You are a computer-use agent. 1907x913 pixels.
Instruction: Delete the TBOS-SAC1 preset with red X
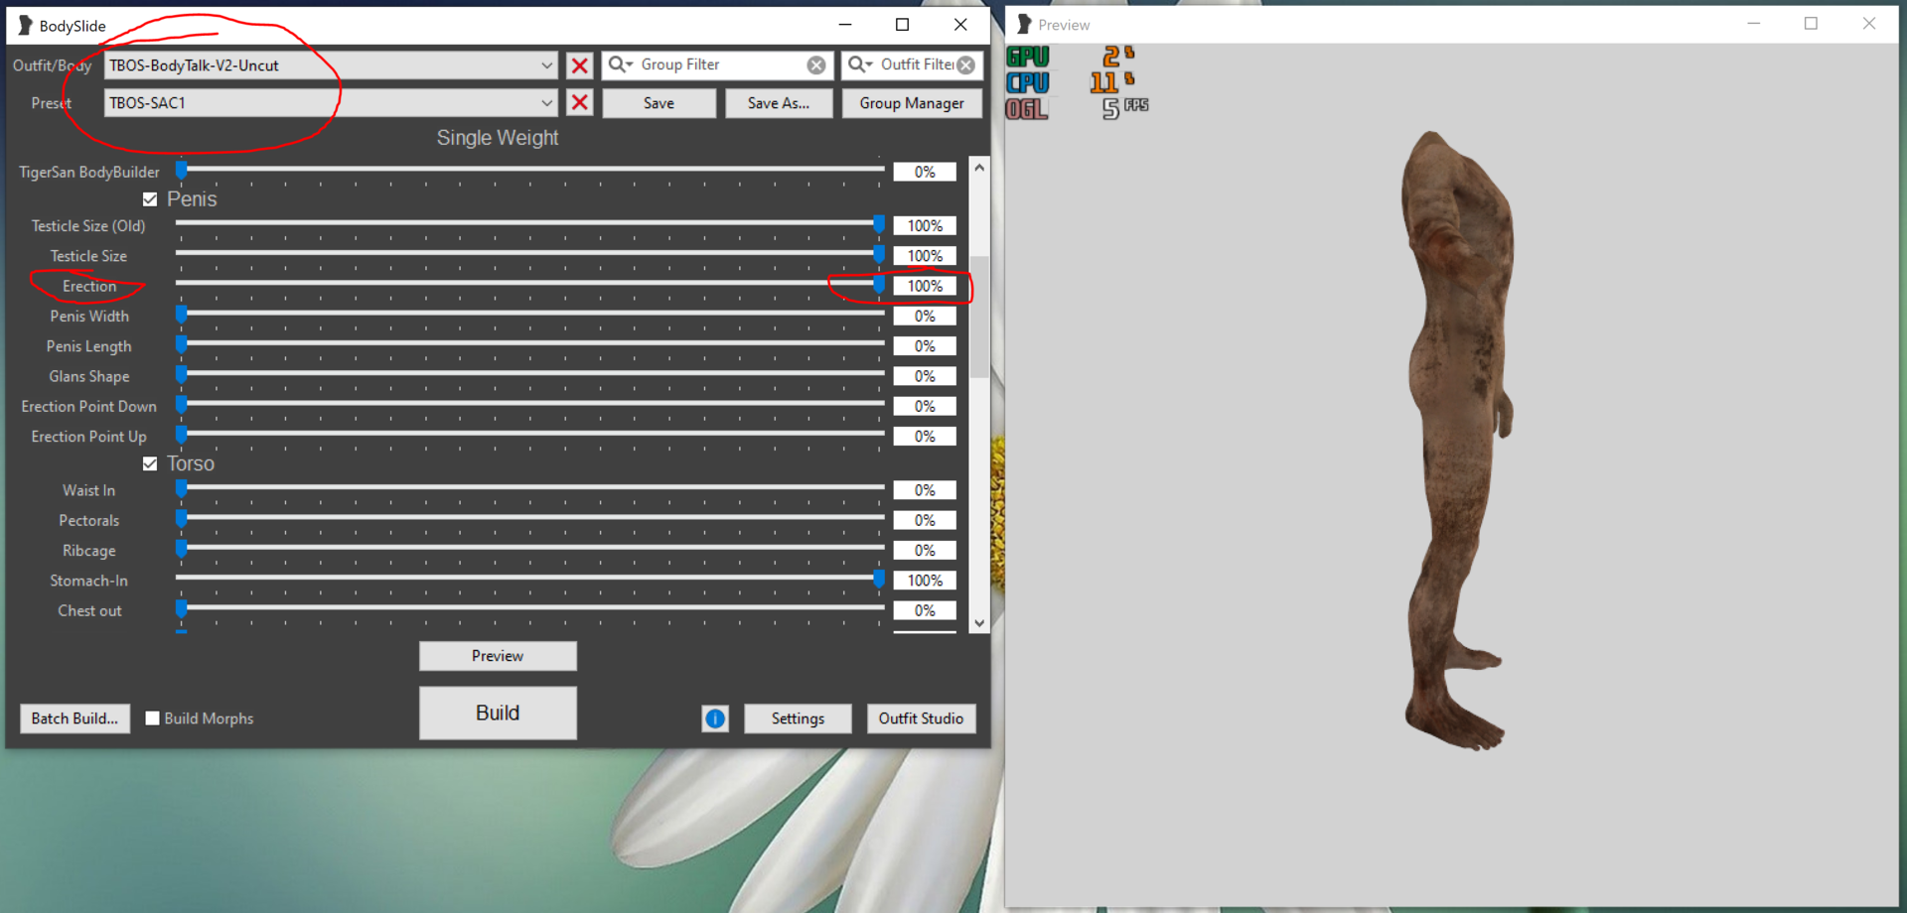pos(580,103)
